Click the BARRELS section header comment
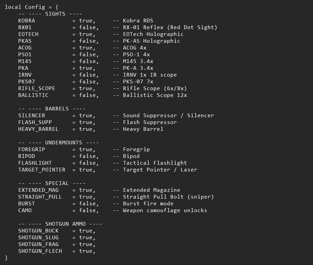 [x=52, y=109]
